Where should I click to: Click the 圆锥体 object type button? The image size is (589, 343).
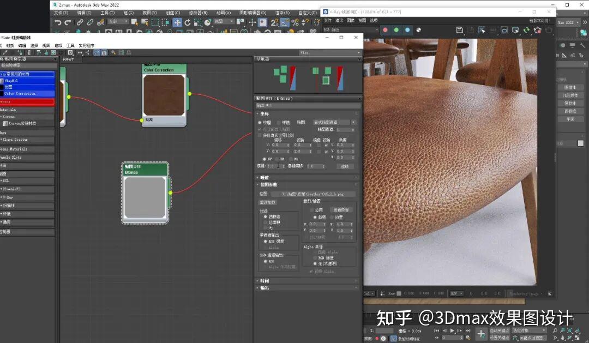click(570, 88)
